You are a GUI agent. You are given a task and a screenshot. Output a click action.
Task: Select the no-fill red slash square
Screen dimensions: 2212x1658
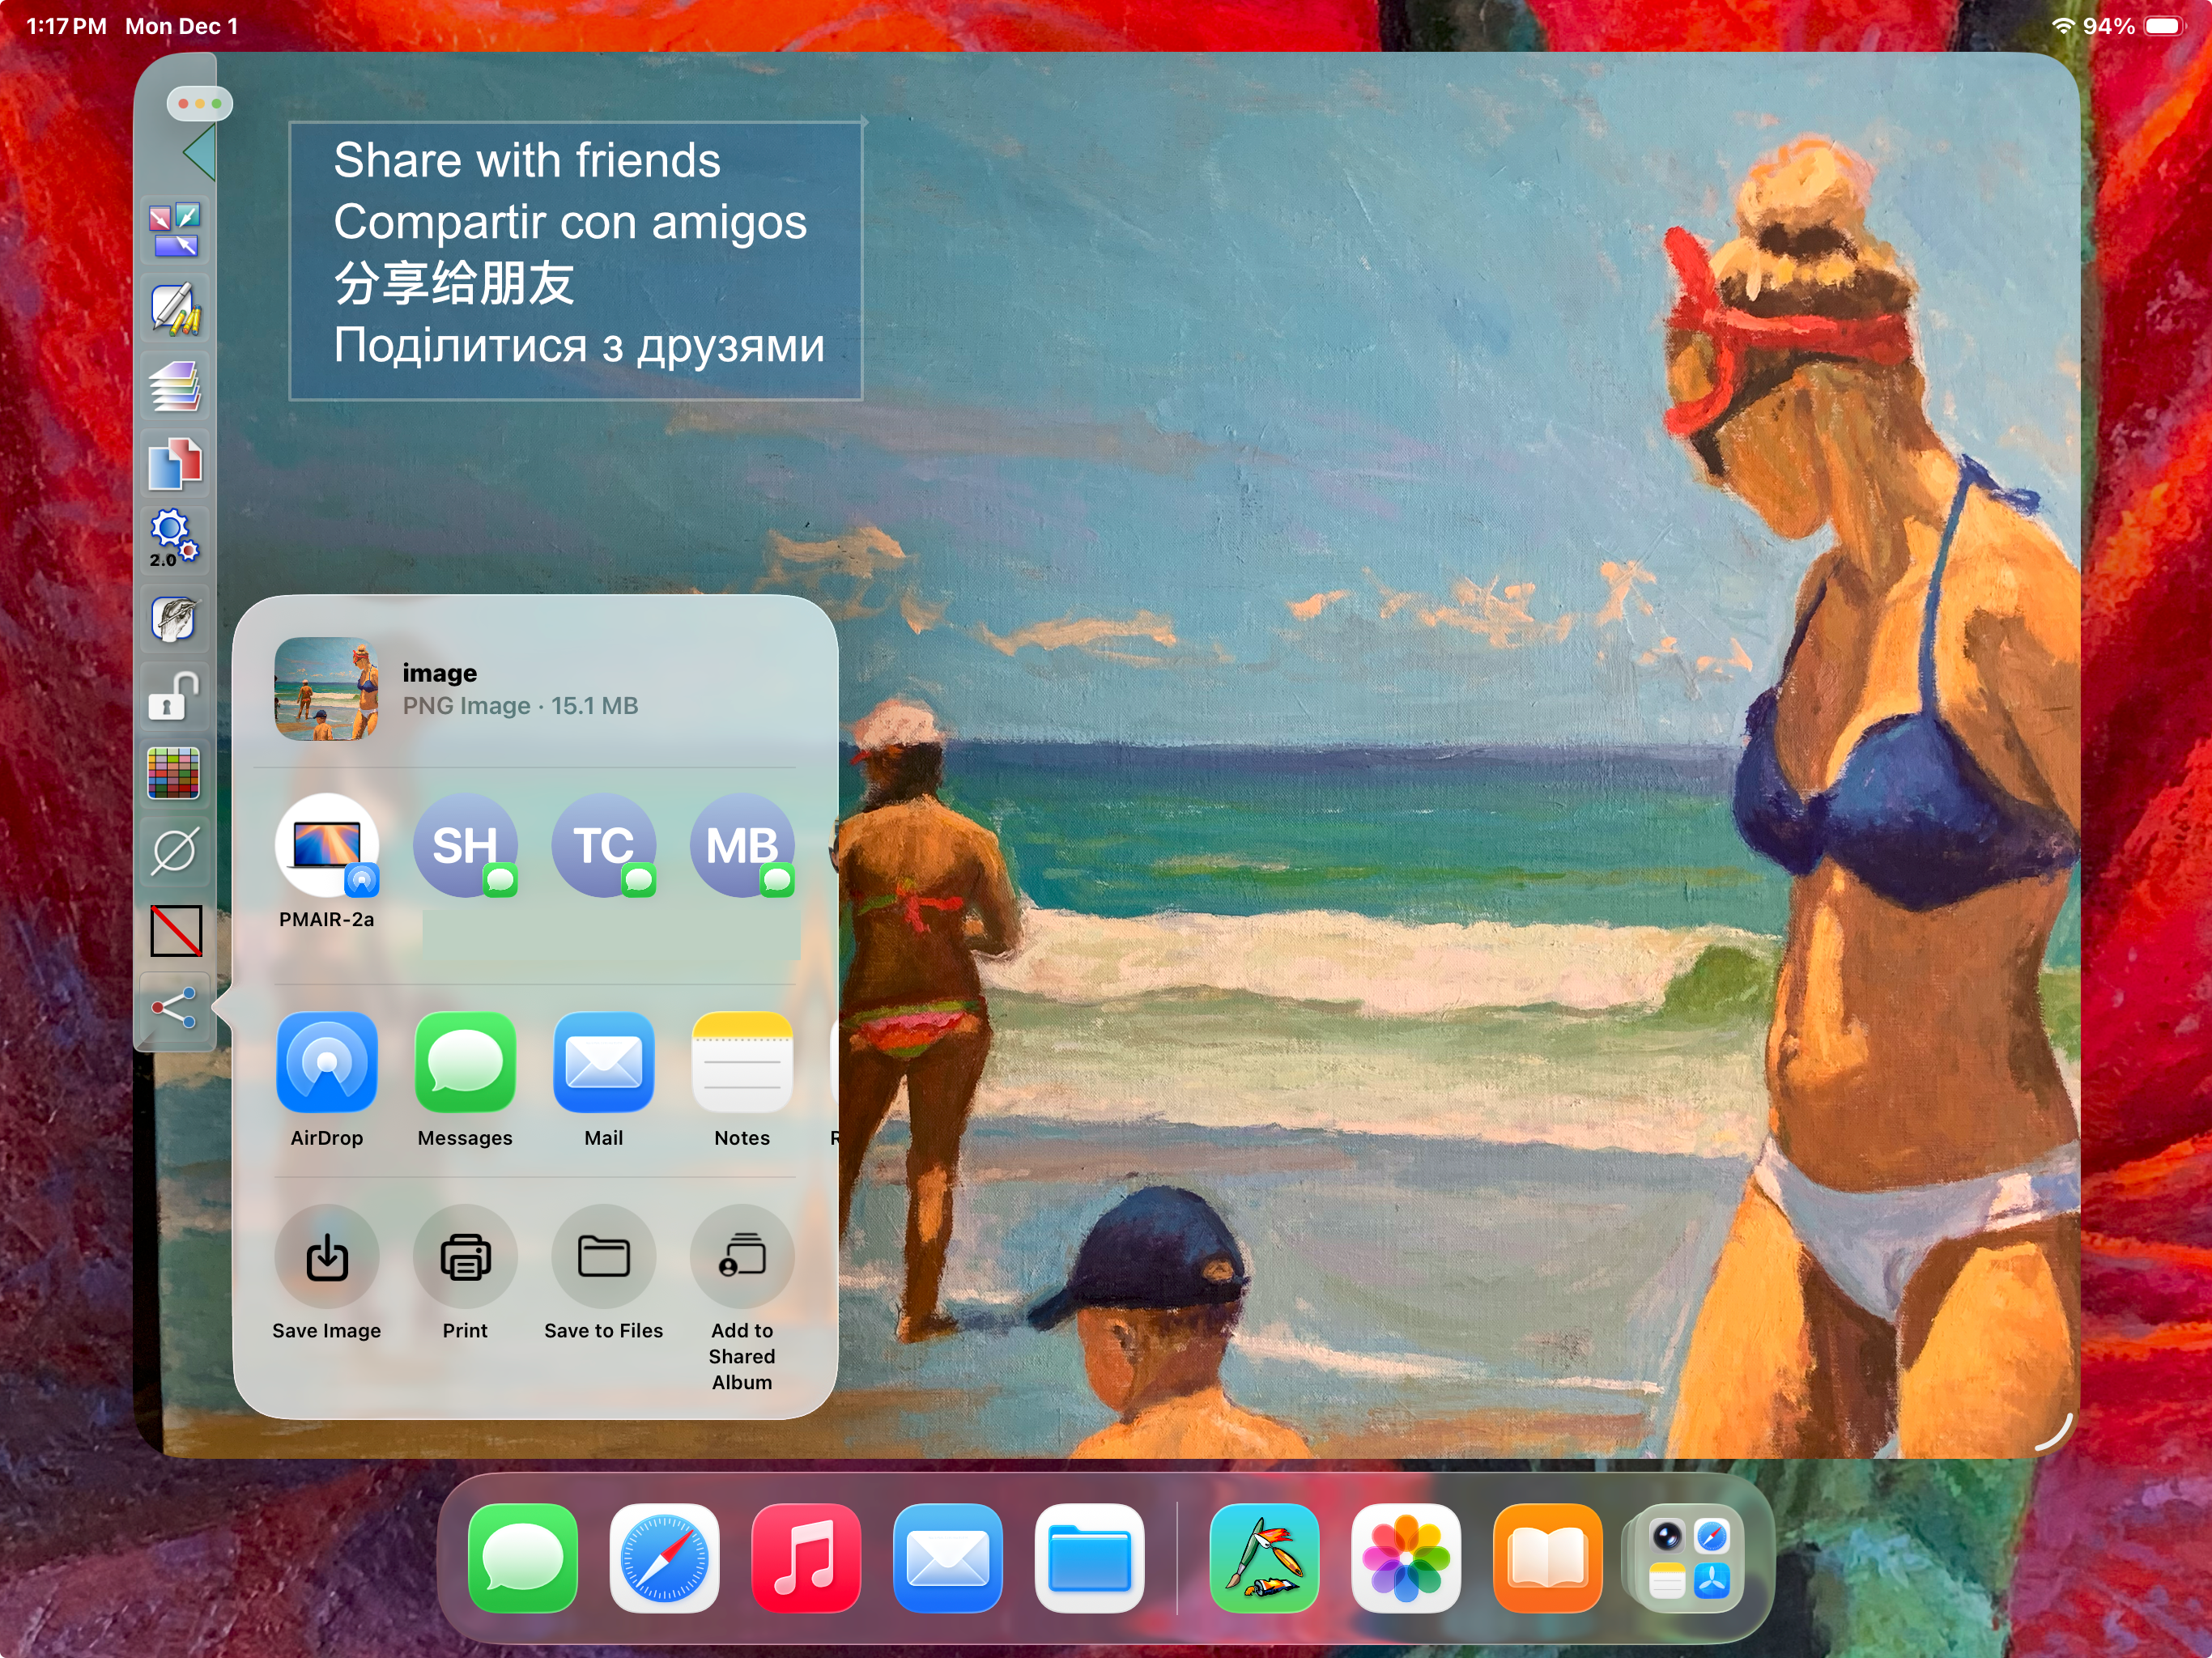[176, 931]
